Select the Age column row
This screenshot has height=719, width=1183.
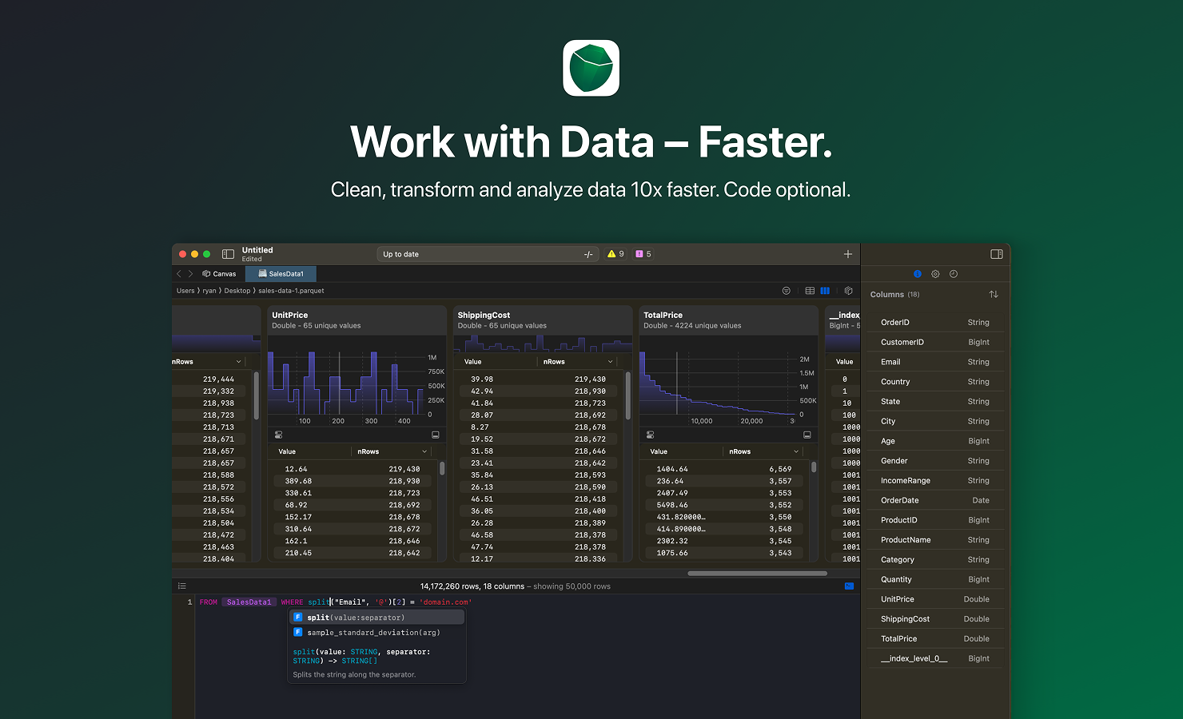coord(935,441)
